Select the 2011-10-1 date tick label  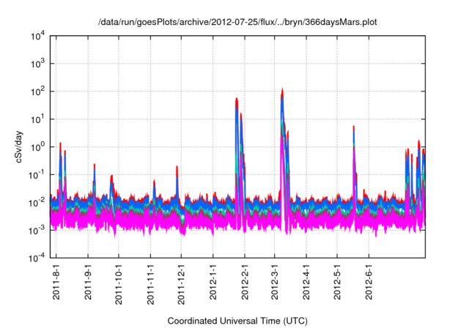119,284
